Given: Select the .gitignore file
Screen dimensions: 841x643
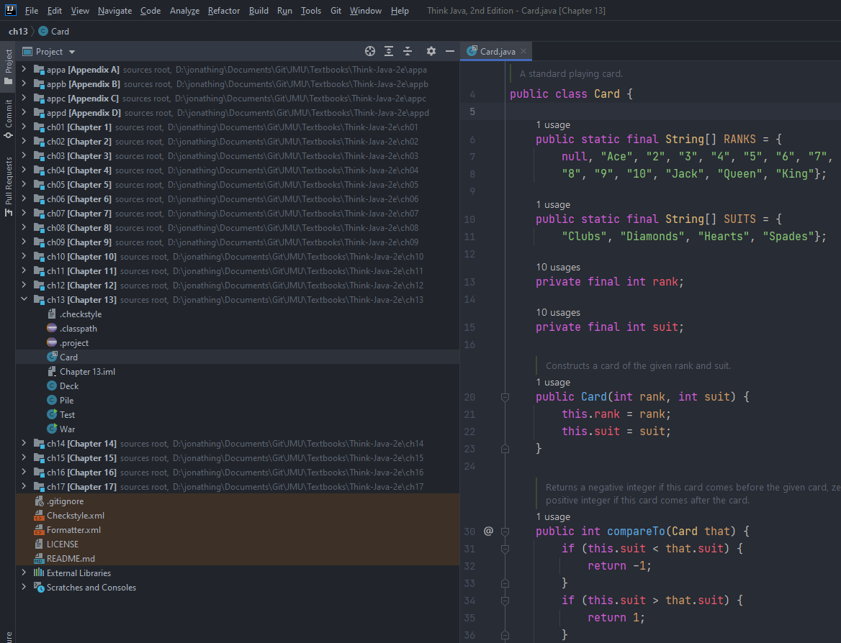Looking at the screenshot, I should (65, 501).
